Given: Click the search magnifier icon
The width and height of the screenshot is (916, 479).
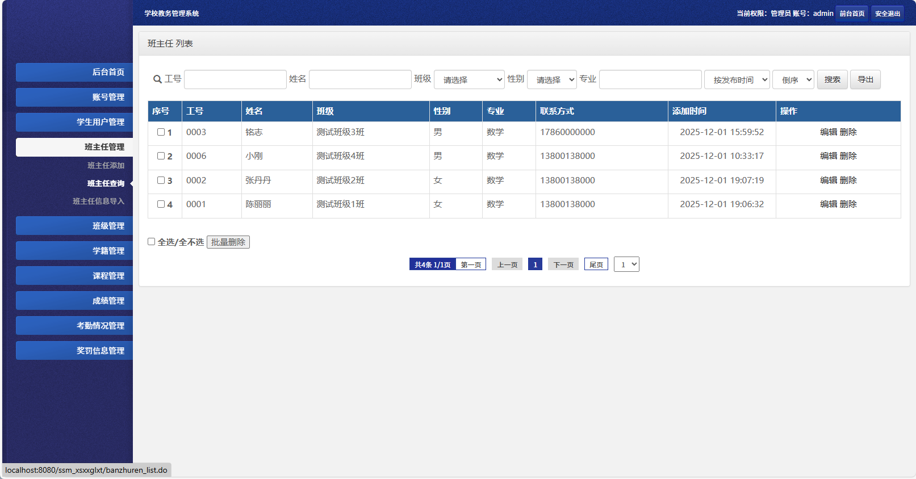Looking at the screenshot, I should (157, 79).
